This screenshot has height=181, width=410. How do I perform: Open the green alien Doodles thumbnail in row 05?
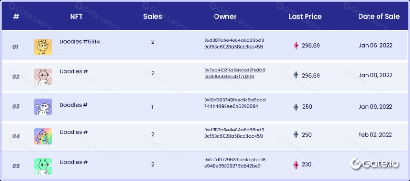pos(43,166)
